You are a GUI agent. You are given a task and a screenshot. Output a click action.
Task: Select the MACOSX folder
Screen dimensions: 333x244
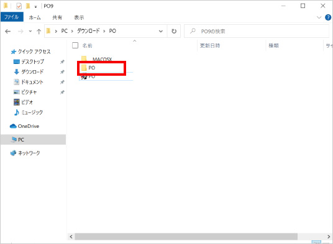(x=97, y=58)
